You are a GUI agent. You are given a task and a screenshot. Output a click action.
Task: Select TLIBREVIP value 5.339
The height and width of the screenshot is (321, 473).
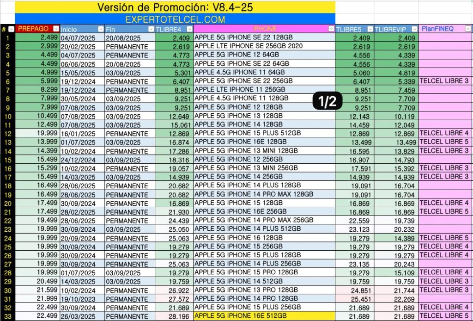396,81
